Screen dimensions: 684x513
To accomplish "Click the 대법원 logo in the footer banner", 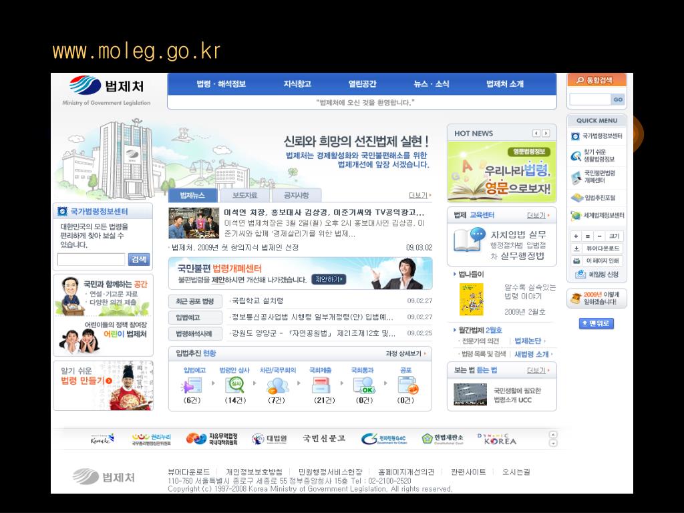I will point(270,439).
